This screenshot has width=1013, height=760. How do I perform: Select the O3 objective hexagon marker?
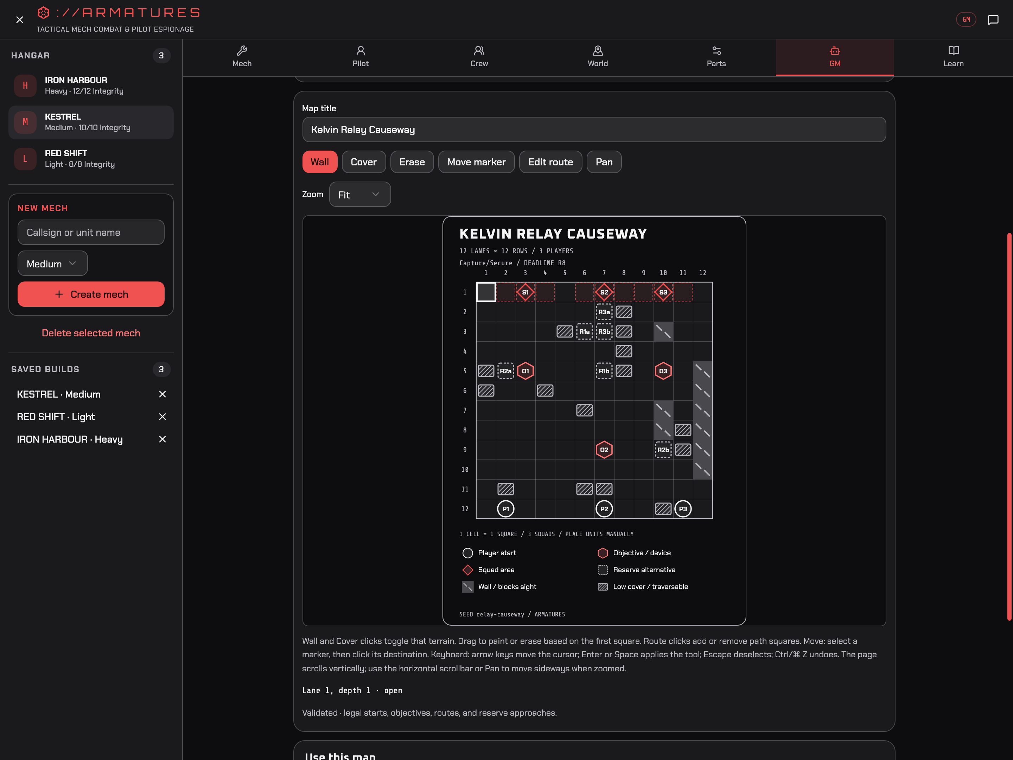click(663, 371)
